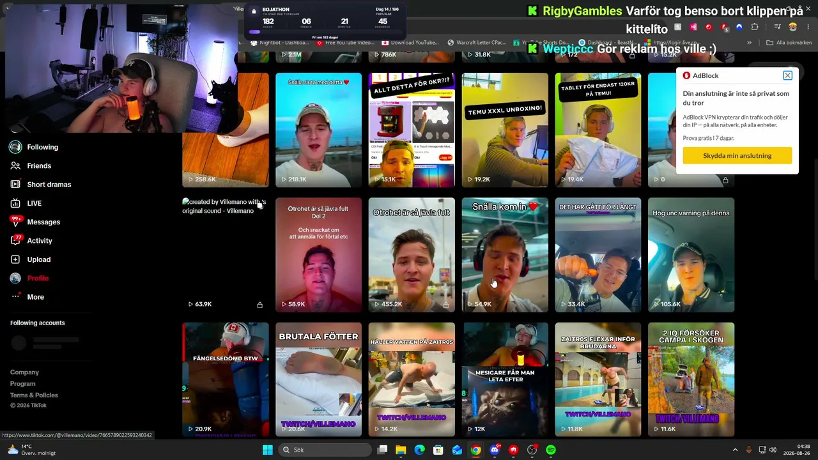The image size is (818, 460).
Task: Open the Fängelsedömd BTW video
Action: (226, 379)
